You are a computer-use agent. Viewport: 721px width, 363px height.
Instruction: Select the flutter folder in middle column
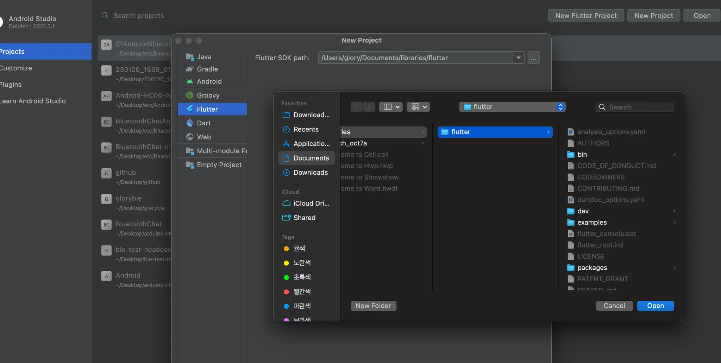tap(495, 132)
